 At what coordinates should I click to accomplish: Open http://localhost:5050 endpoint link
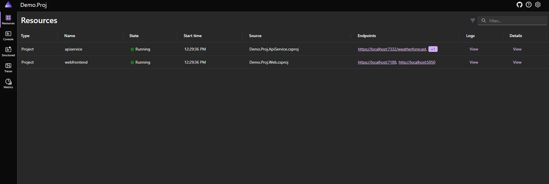point(417,62)
